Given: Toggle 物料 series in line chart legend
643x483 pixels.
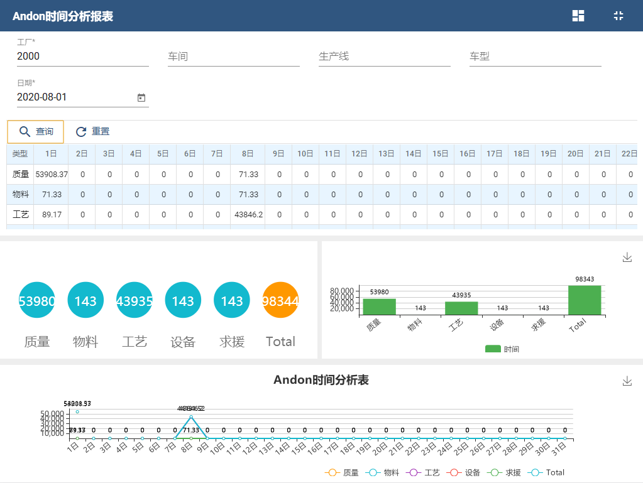Looking at the screenshot, I should (x=382, y=472).
